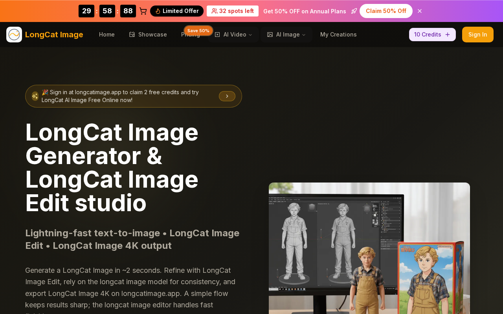Select the Limited Offer badge
This screenshot has height=314, width=503.
(x=177, y=11)
